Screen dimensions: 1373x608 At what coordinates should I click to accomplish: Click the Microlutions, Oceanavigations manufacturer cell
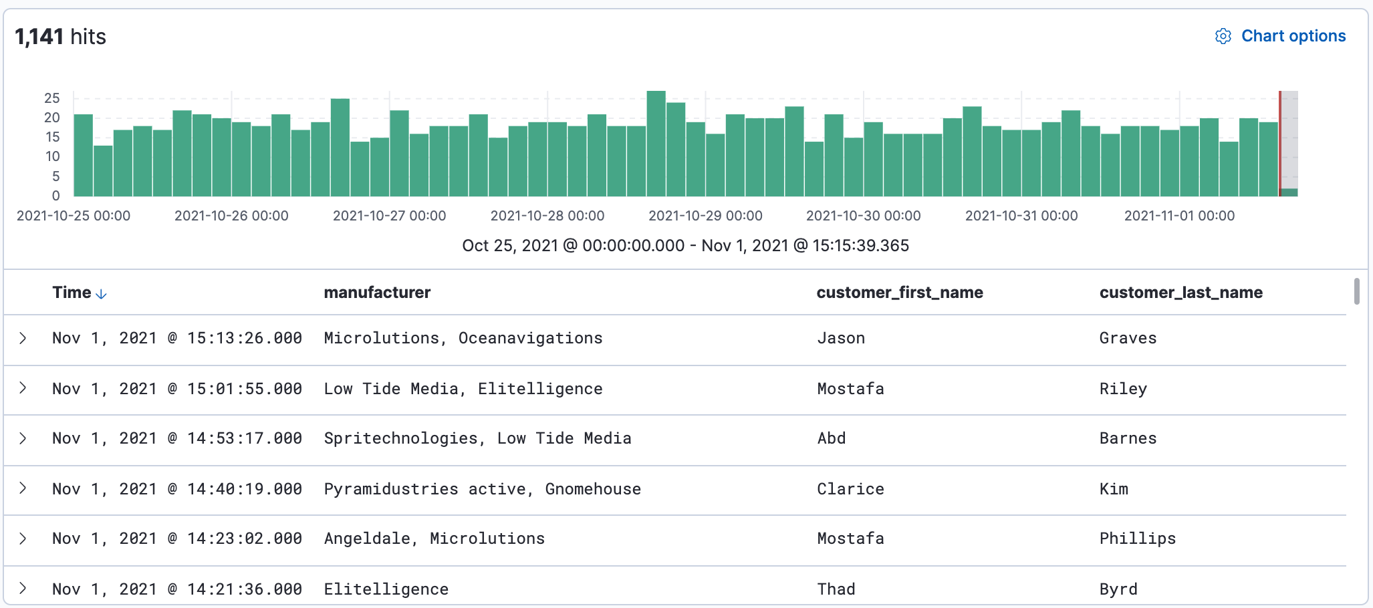tap(463, 338)
